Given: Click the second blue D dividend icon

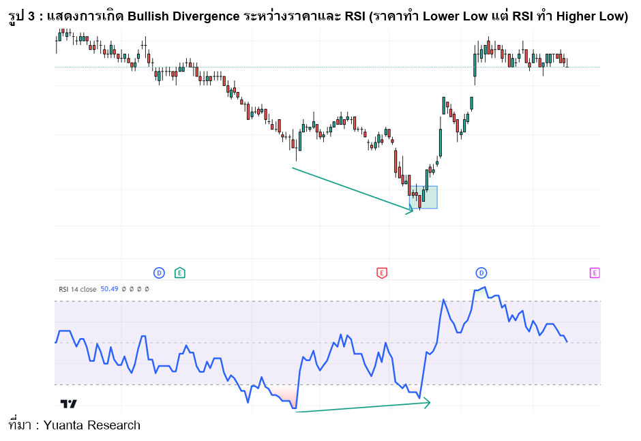Looking at the screenshot, I should tap(481, 272).
